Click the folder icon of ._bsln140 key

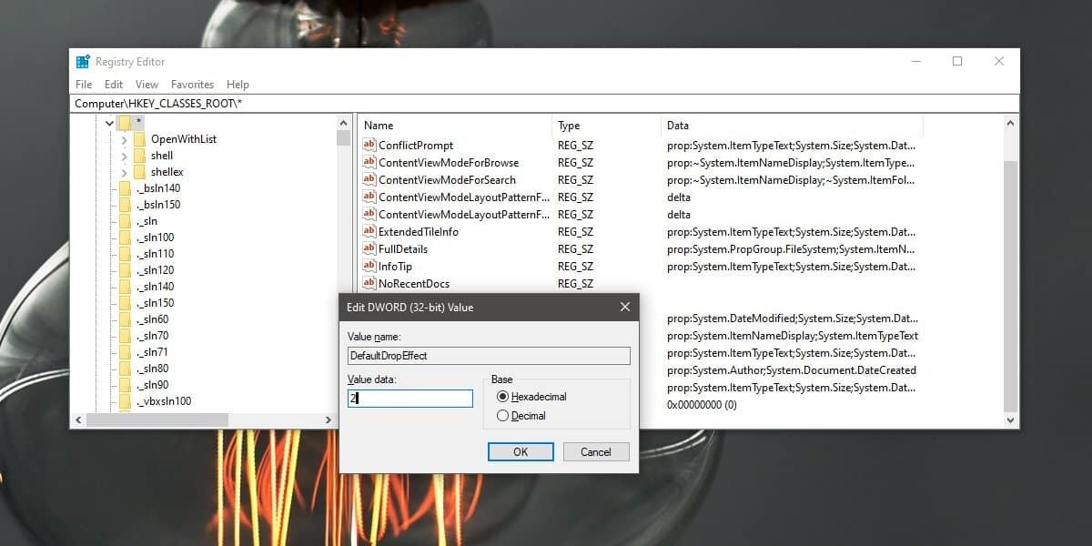pos(125,188)
